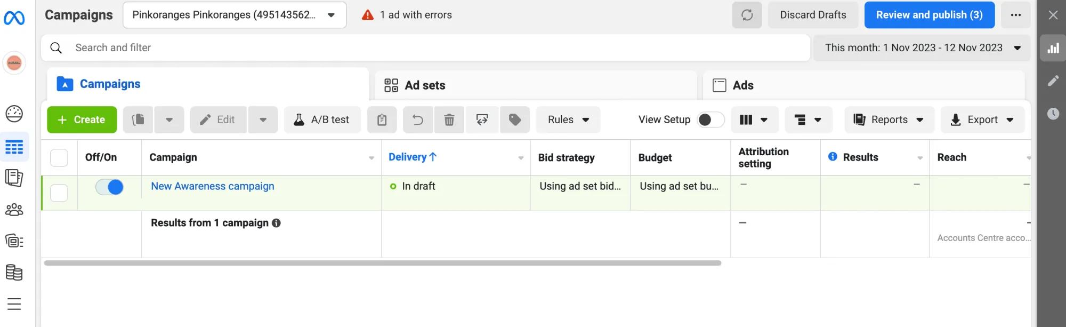Switch to the Ads tab
This screenshot has width=1066, height=327.
coord(742,85)
